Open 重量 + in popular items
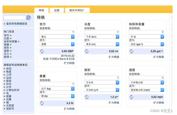This screenshot has width=177, height=115. 8,45
